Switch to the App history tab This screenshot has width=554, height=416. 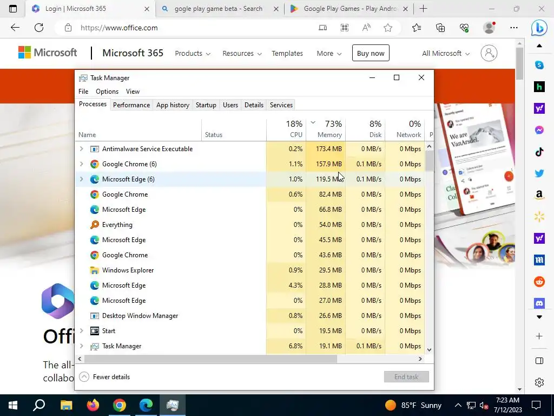pyautogui.click(x=173, y=105)
